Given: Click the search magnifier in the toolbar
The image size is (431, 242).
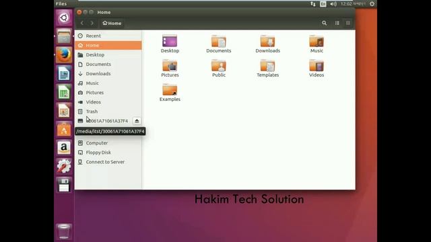Looking at the screenshot, I should point(325,23).
